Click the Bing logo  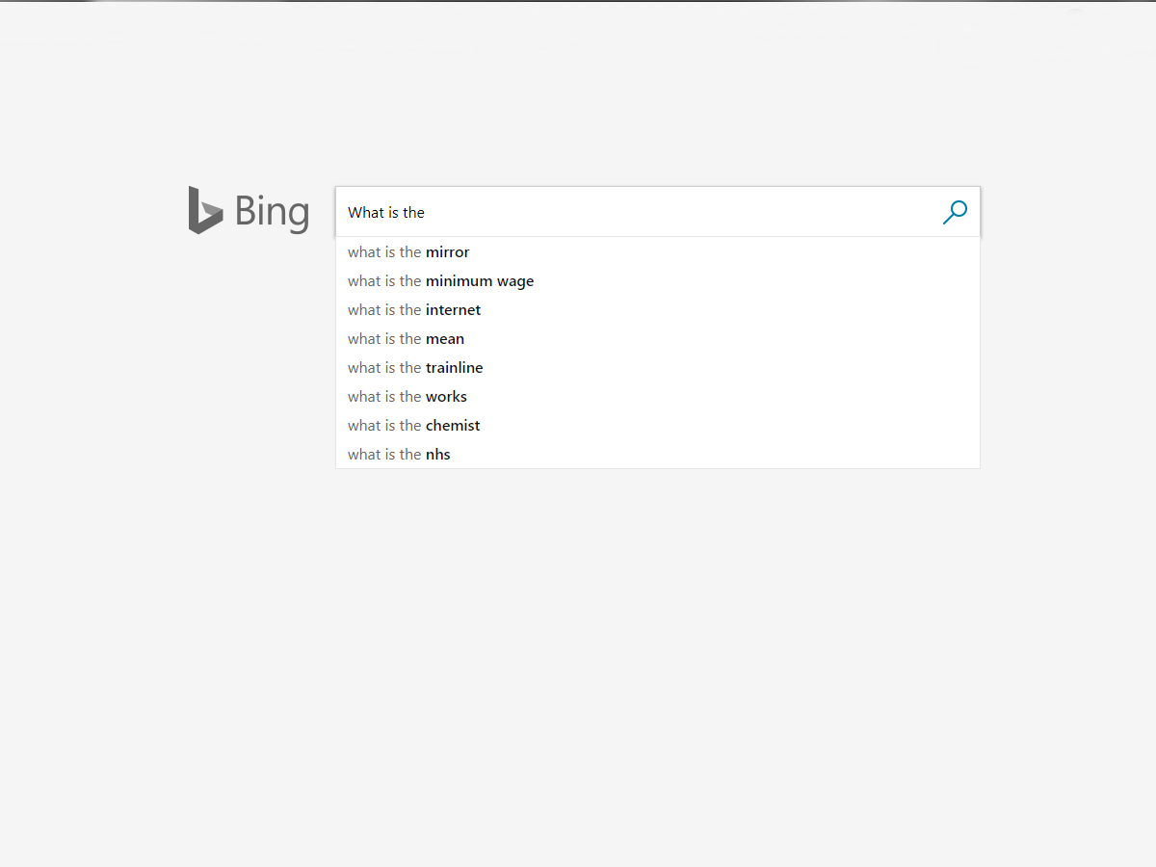249,210
